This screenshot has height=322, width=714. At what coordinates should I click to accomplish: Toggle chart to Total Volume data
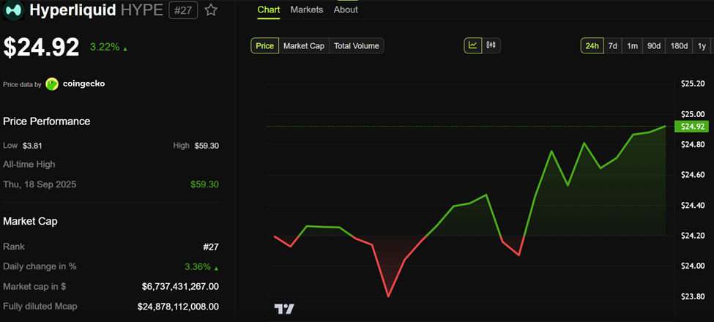click(x=357, y=46)
